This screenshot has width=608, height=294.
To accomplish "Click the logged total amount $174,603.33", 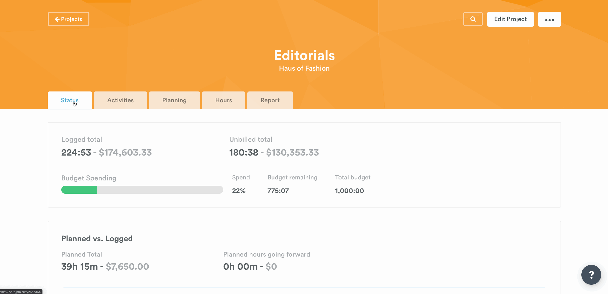I will [x=125, y=153].
